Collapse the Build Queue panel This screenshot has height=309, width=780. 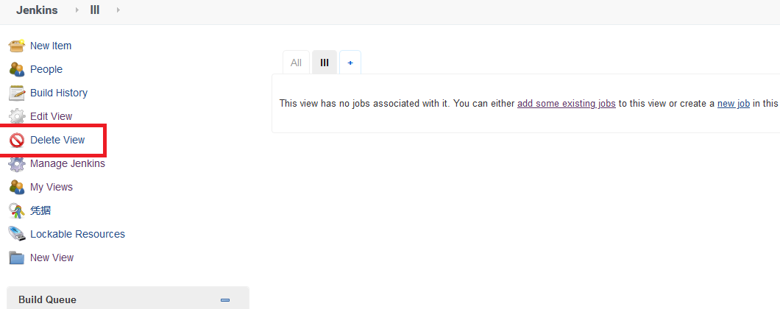pyautogui.click(x=225, y=300)
